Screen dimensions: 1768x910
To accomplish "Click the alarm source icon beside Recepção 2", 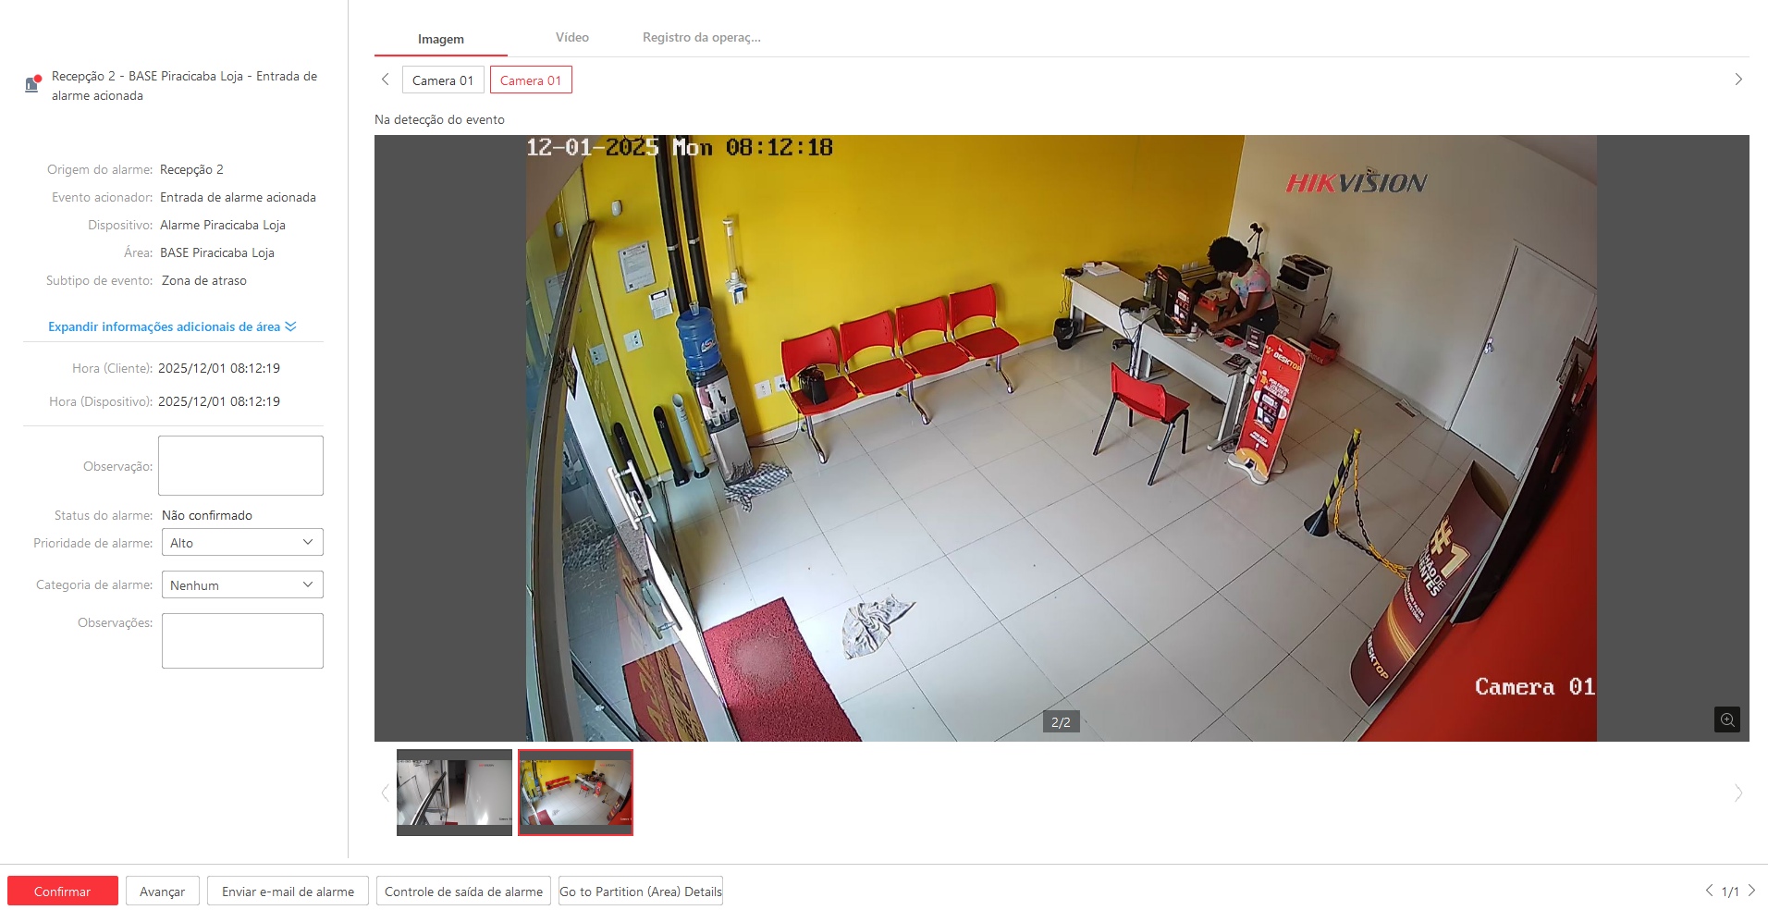I will click(x=32, y=84).
